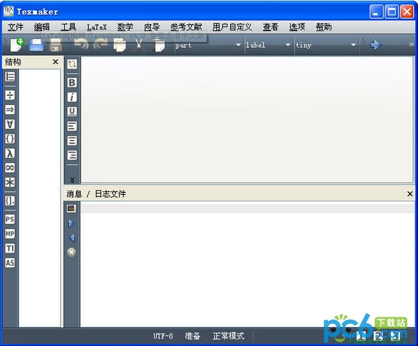Open the 用户自定义 menu
This screenshot has width=418, height=346.
point(232,27)
